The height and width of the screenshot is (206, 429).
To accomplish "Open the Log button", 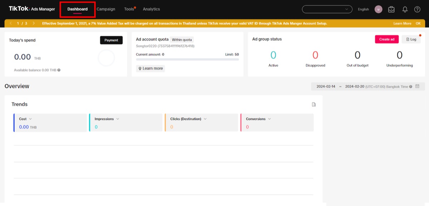I will point(411,39).
